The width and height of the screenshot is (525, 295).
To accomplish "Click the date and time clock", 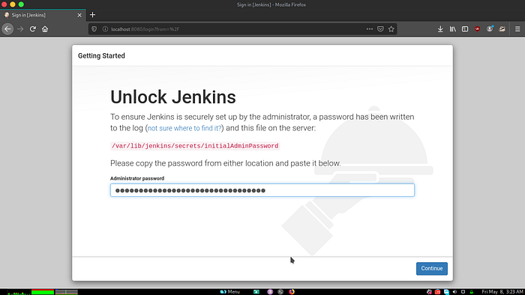I will pyautogui.click(x=502, y=292).
